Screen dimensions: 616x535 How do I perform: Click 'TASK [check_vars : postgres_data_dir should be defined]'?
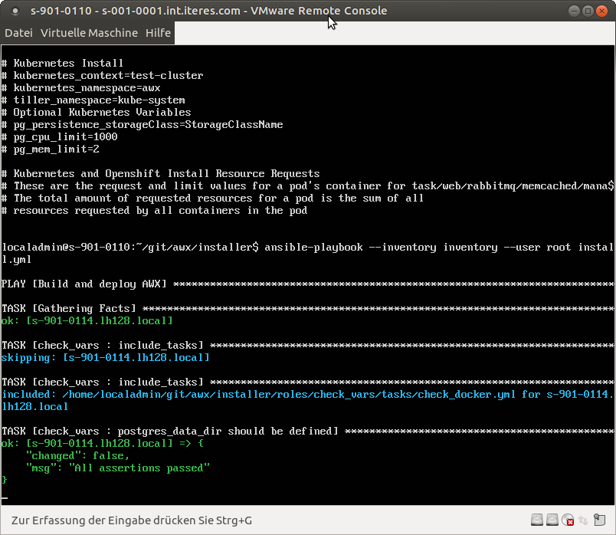tap(307, 432)
